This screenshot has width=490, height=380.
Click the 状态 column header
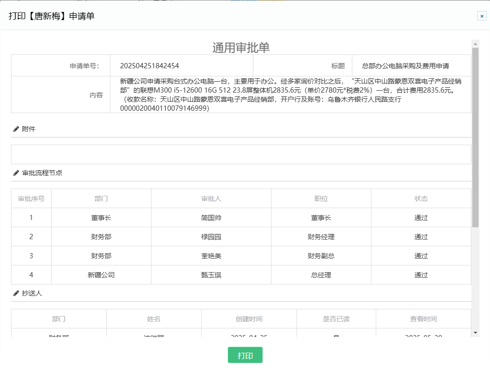421,199
